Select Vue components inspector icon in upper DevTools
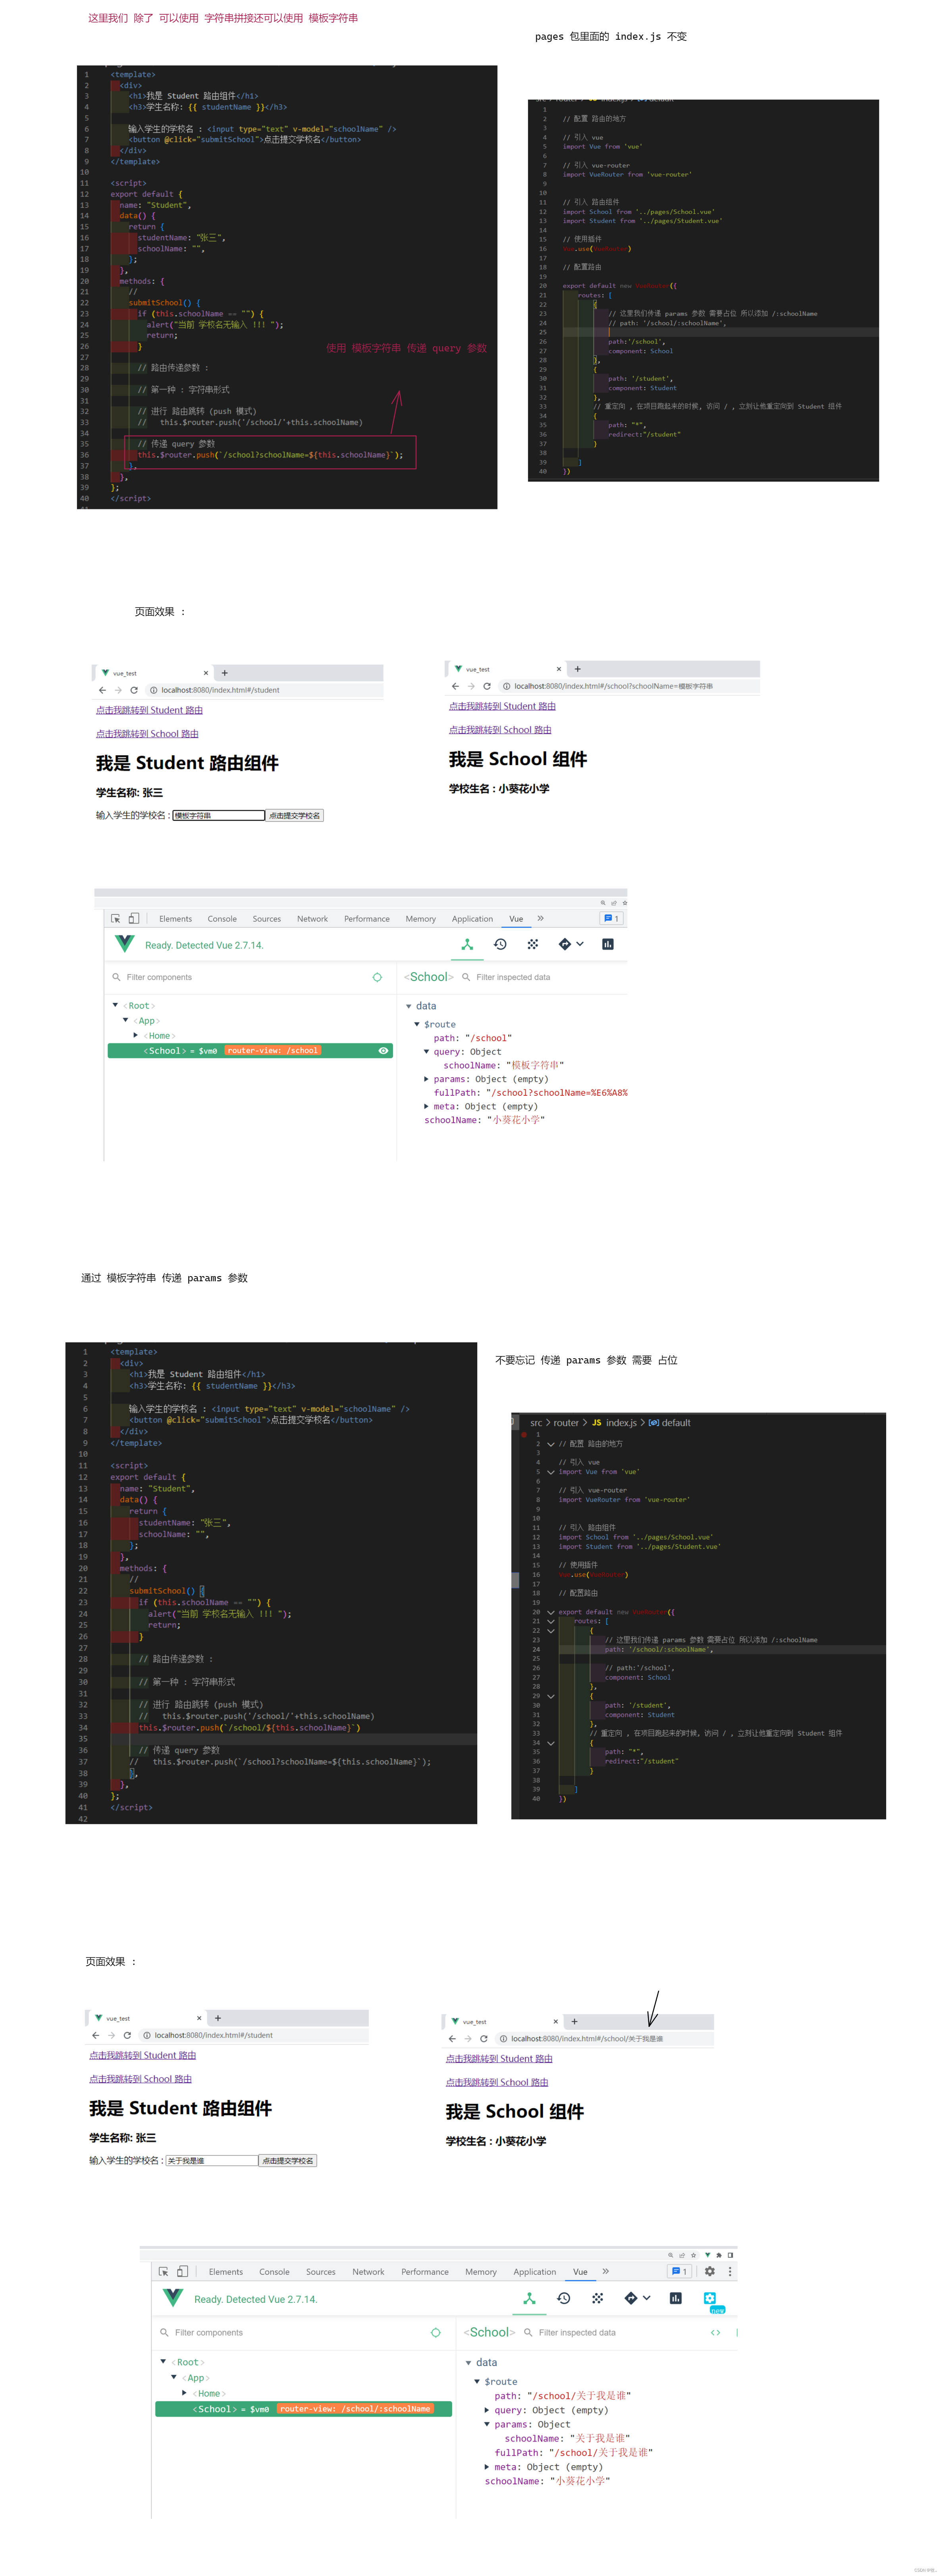This screenshot has height=2576, width=943. (x=467, y=944)
